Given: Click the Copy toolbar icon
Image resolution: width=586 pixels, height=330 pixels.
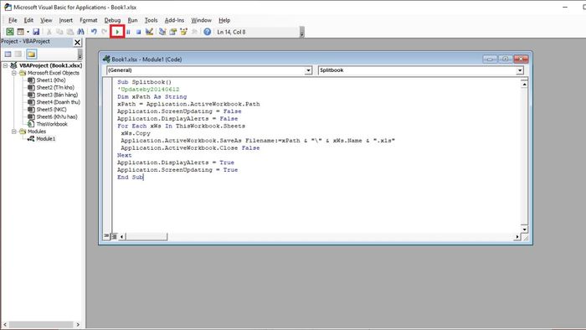Looking at the screenshot, I should [59, 32].
